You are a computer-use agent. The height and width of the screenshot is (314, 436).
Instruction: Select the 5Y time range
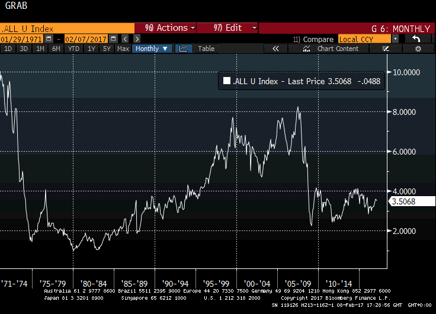coord(107,49)
